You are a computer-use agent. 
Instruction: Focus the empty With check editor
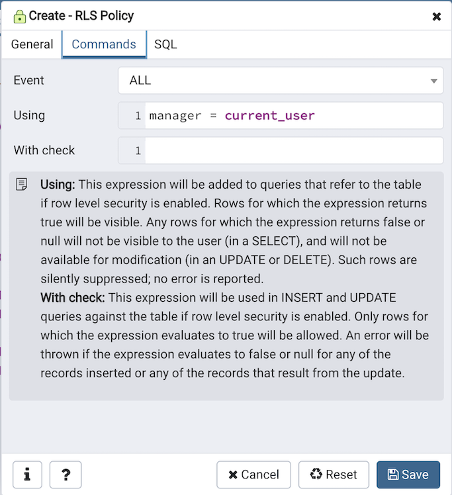293,151
